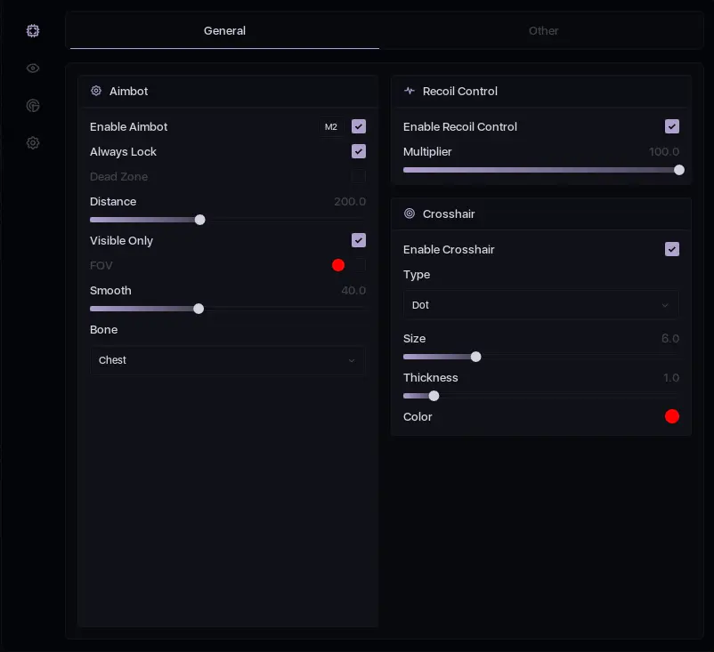Image resolution: width=714 pixels, height=652 pixels.
Task: Open the gear settings section in the sidebar
Action: [x=33, y=143]
